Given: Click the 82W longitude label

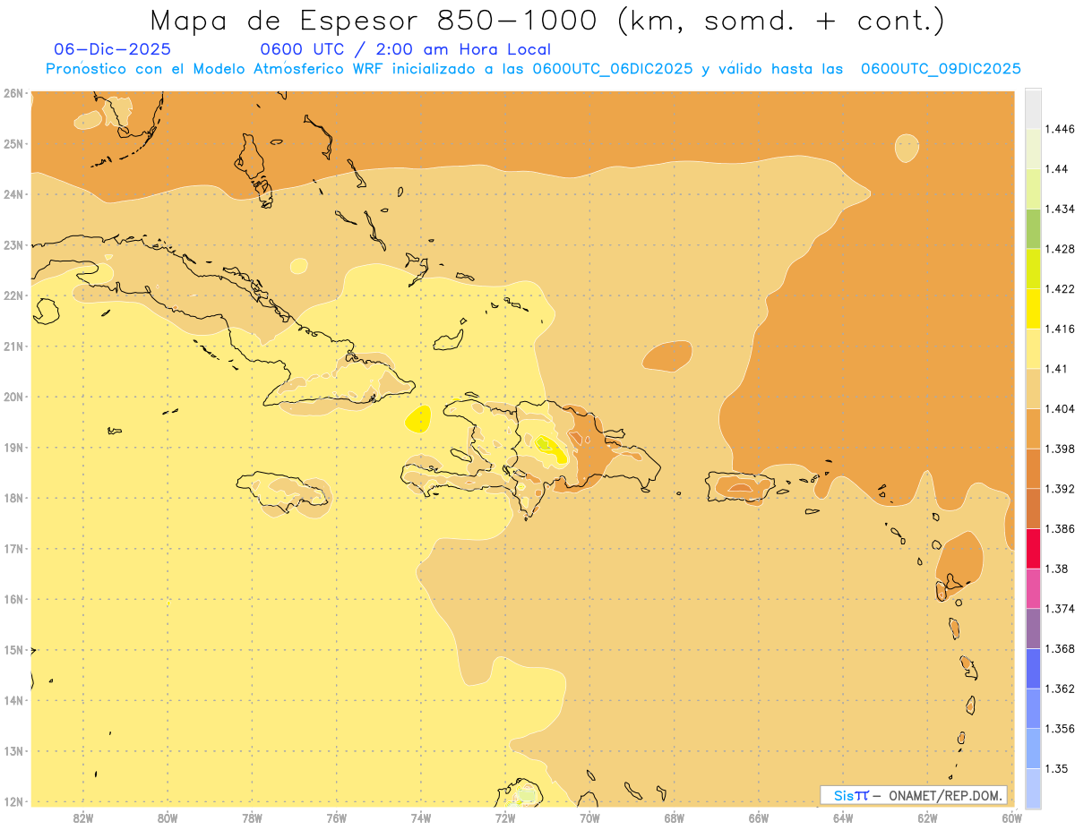Looking at the screenshot, I should coord(82,818).
